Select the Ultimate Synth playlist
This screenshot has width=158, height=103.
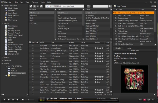13,54
